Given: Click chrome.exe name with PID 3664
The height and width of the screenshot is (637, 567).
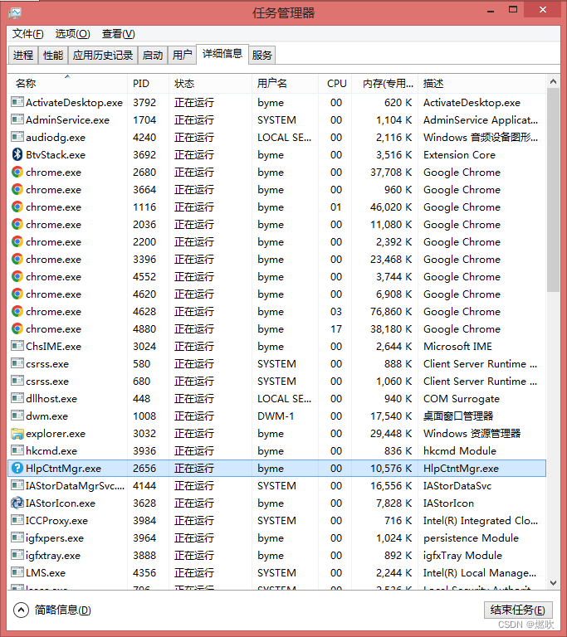Looking at the screenshot, I should [53, 189].
